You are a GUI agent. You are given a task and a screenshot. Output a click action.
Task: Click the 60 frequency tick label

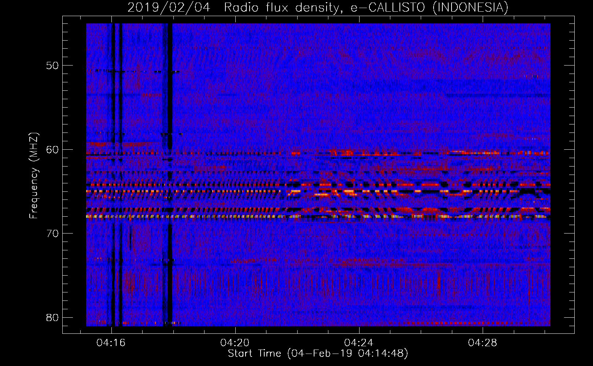52,150
